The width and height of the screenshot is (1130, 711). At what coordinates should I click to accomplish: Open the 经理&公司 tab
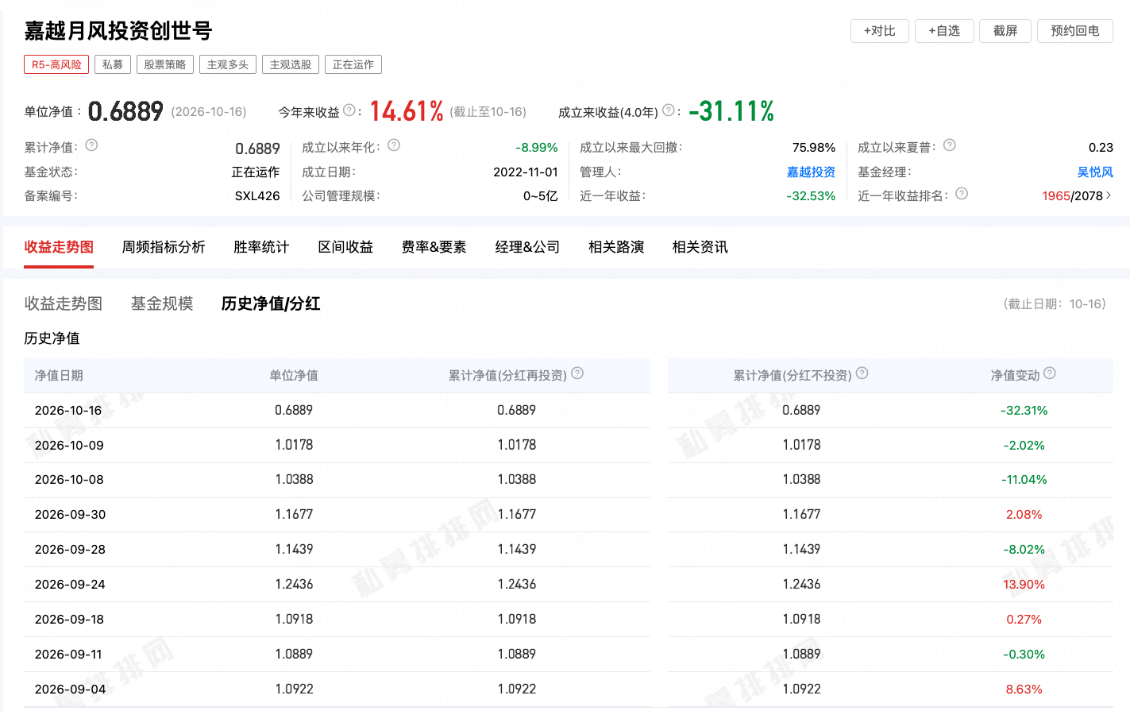pyautogui.click(x=527, y=247)
